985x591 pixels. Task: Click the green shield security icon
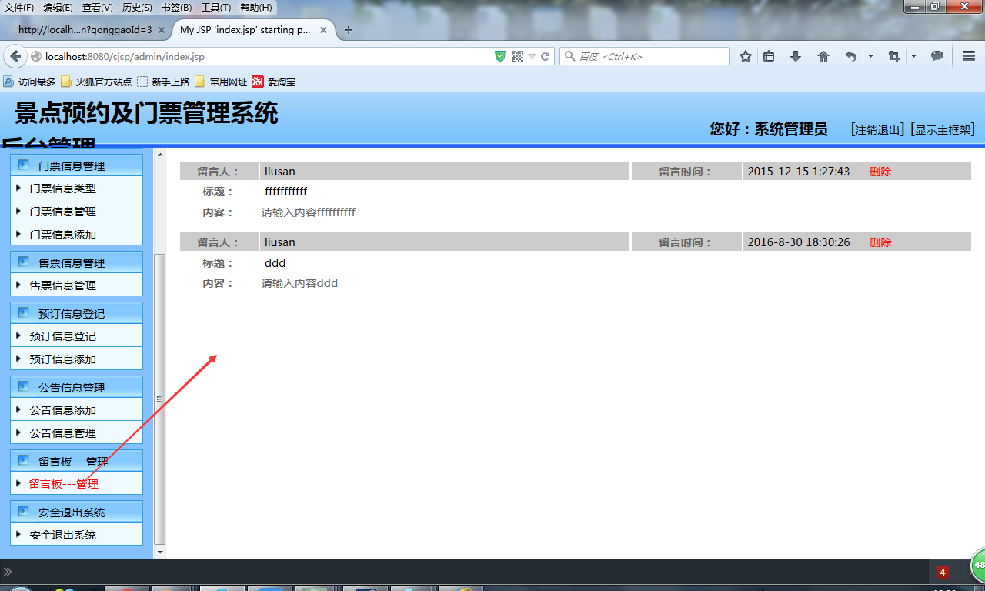pos(500,56)
